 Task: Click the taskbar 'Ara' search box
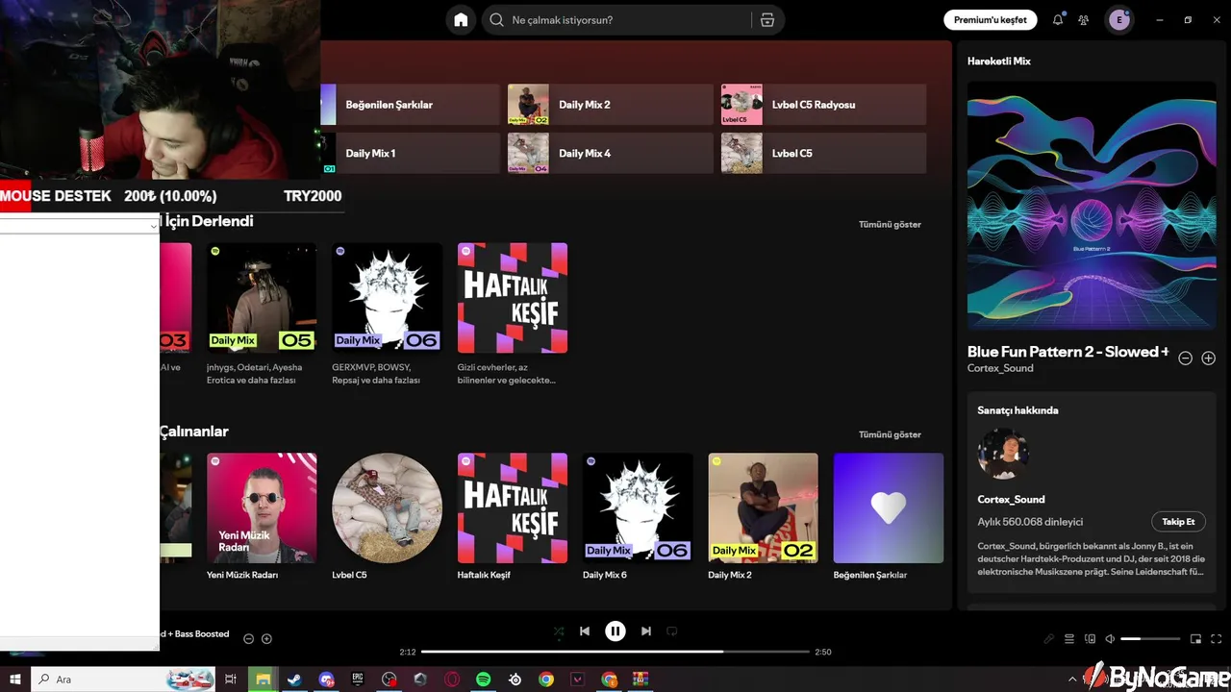pyautogui.click(x=123, y=680)
